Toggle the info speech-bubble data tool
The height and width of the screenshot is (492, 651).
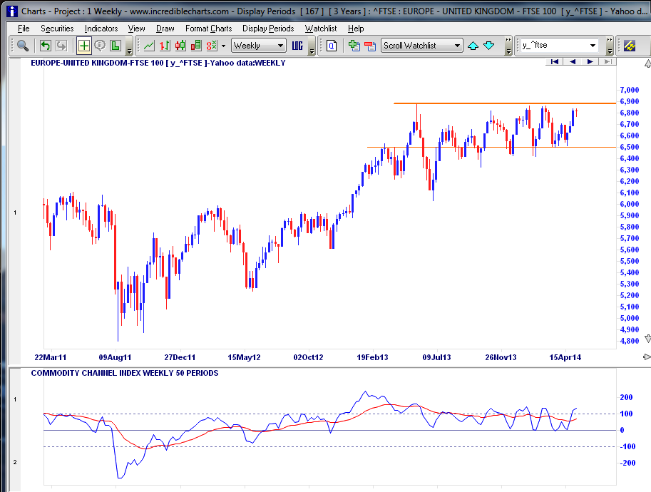100,45
